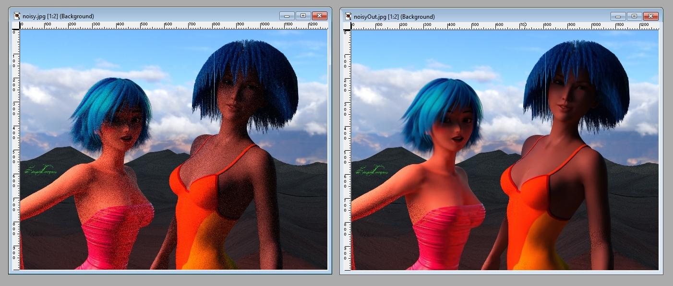673x286 pixels.
Task: Maximize the noisy.jpg window
Action: (x=303, y=16)
